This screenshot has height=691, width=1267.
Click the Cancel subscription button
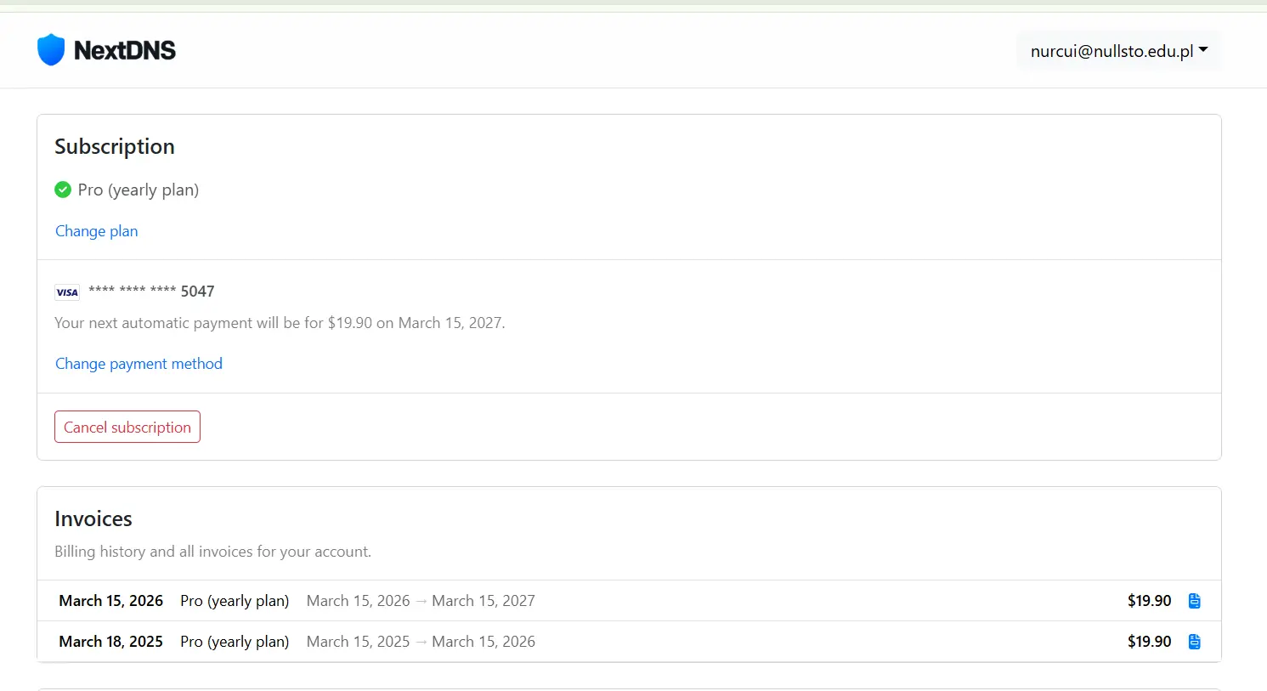coord(127,427)
